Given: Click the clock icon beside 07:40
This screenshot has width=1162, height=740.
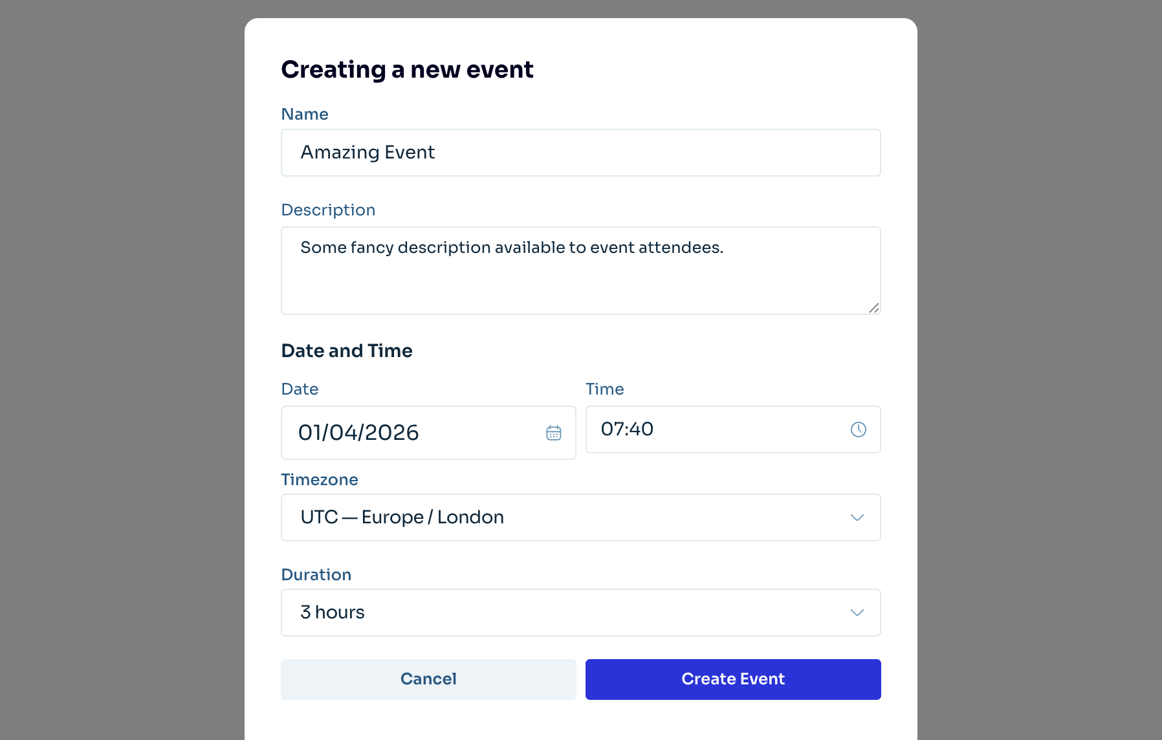Looking at the screenshot, I should click(859, 428).
